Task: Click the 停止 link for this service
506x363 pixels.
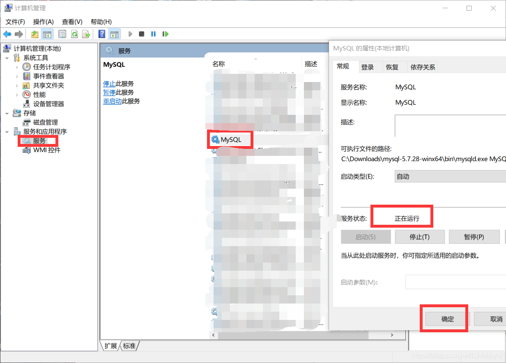Action: pos(109,84)
